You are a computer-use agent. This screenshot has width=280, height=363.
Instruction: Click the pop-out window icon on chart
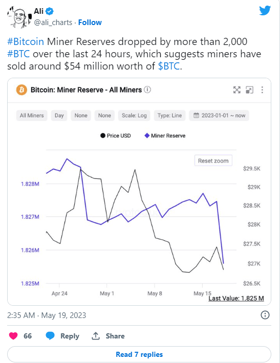pos(249,90)
